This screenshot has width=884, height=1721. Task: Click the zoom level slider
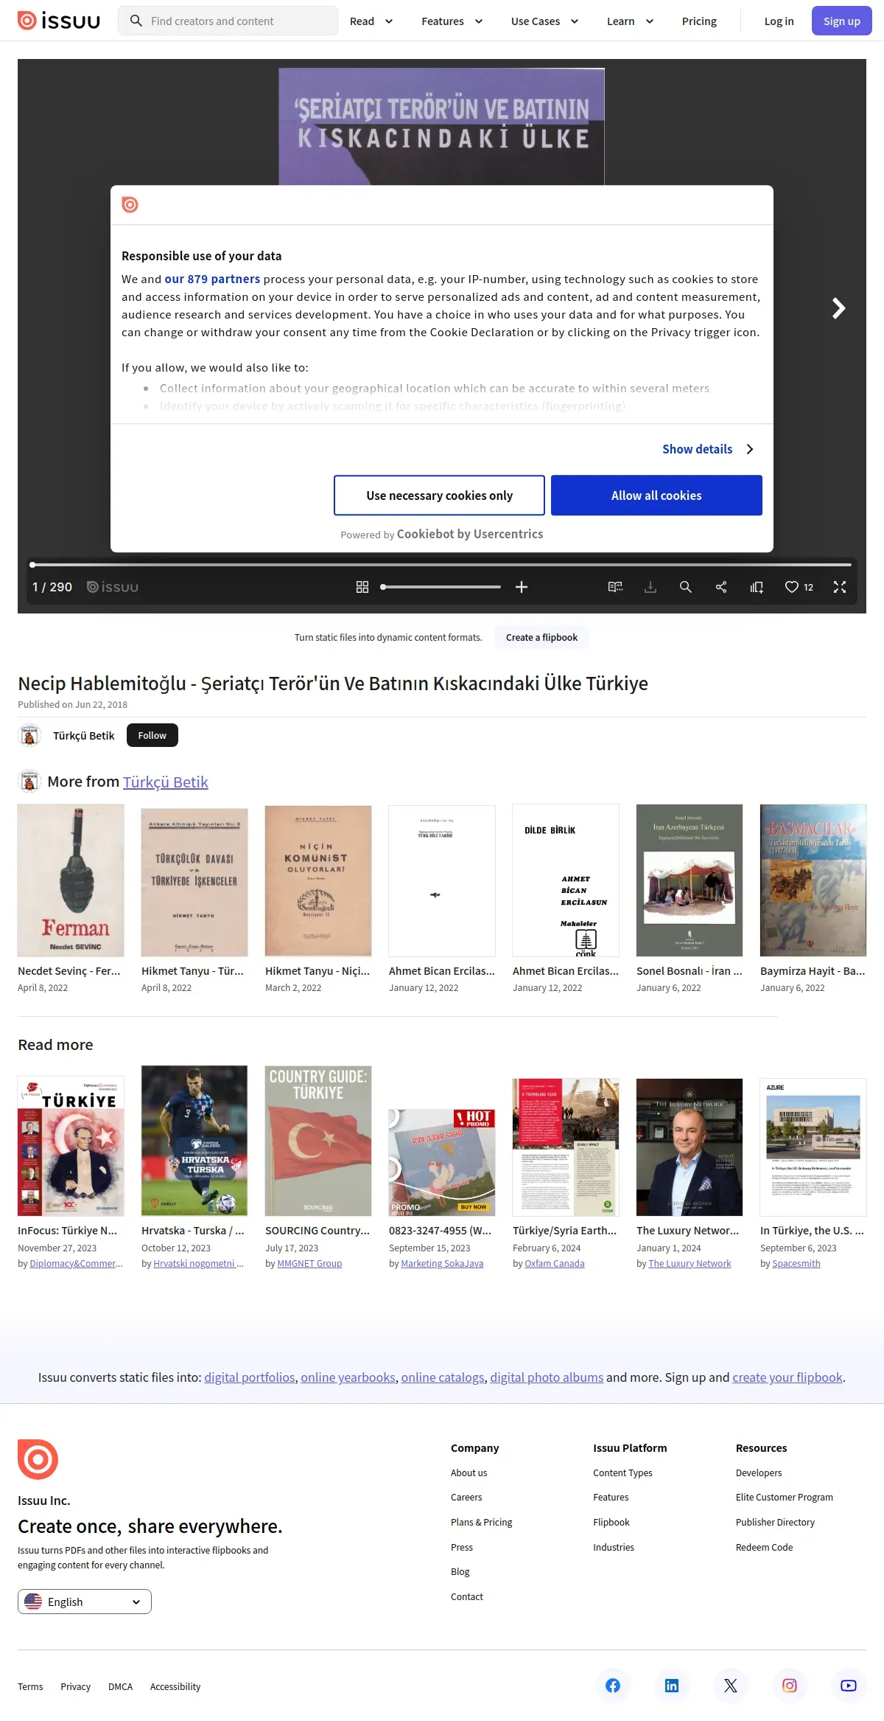coord(441,587)
